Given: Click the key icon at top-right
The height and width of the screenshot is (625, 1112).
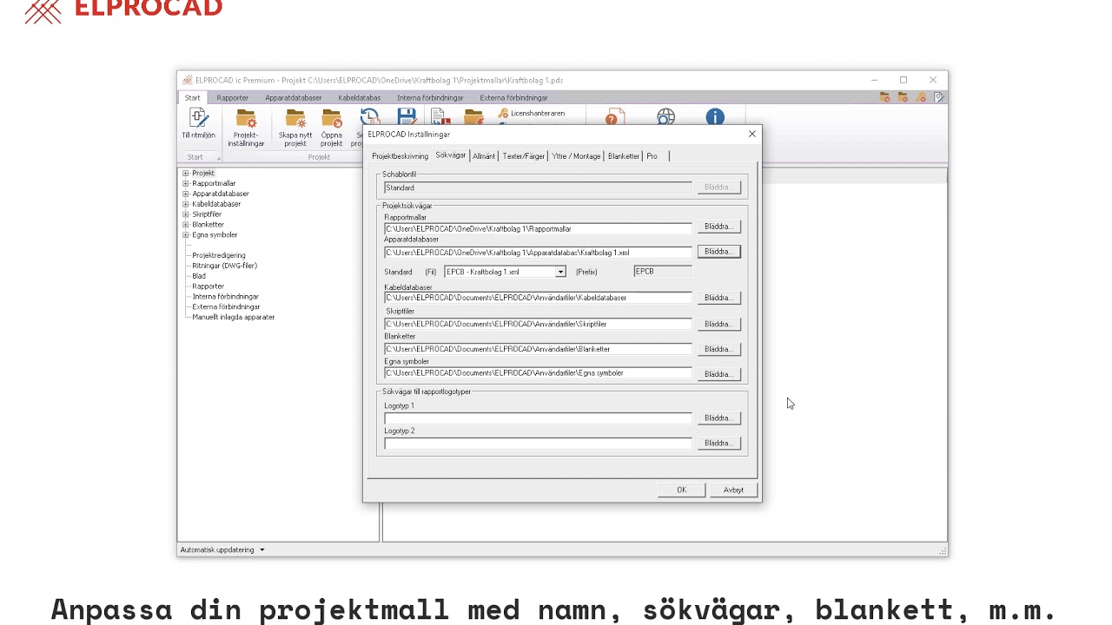Looking at the screenshot, I should 921,97.
